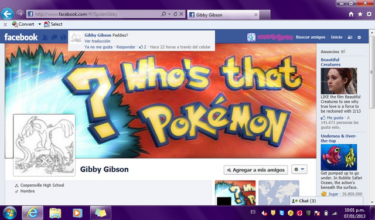Viewport: 375px width, 220px height.
Task: Open a new blank tab
Action: (265, 15)
